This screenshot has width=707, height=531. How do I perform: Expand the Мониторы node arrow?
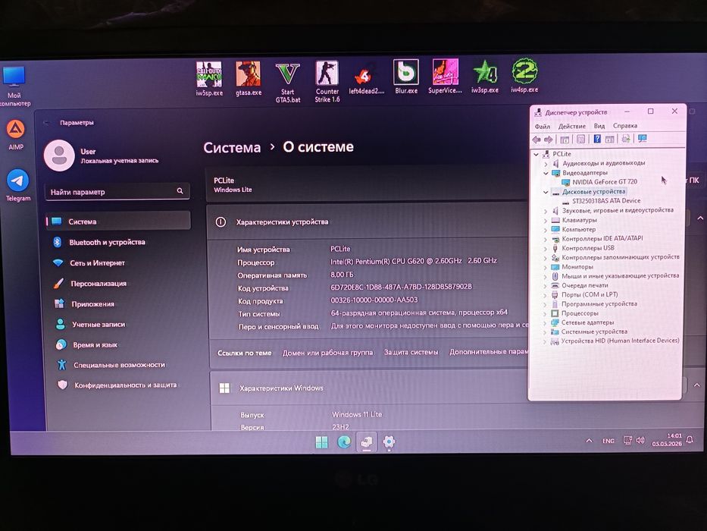[x=545, y=267]
